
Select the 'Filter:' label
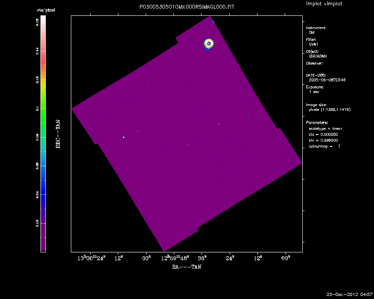(x=311, y=40)
